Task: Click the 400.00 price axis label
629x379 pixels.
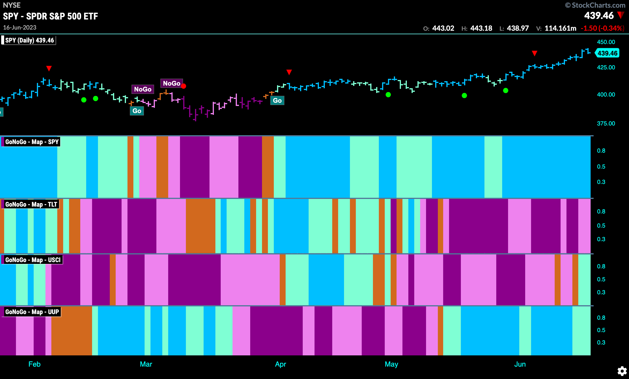Action: pos(606,94)
